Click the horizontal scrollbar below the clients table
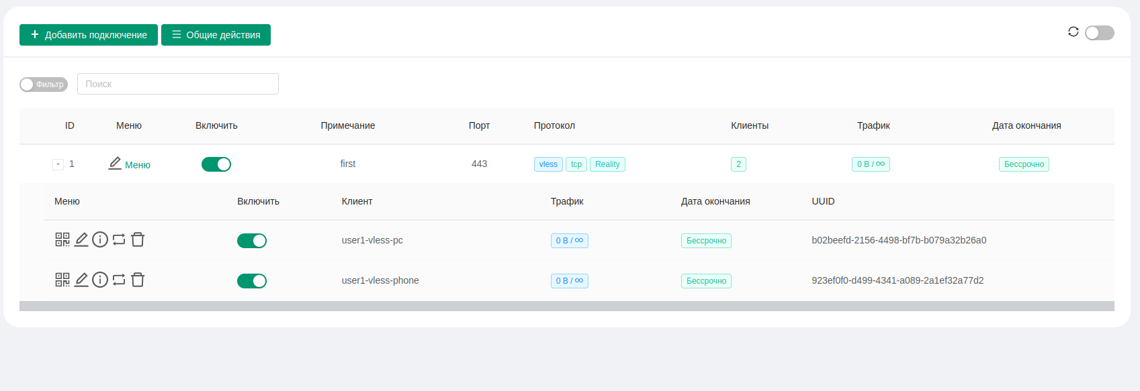The width and height of the screenshot is (1140, 391). point(566,306)
